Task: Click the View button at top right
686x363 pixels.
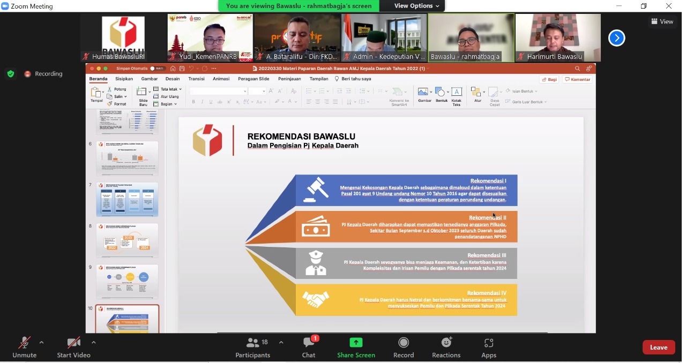Action: (x=662, y=21)
